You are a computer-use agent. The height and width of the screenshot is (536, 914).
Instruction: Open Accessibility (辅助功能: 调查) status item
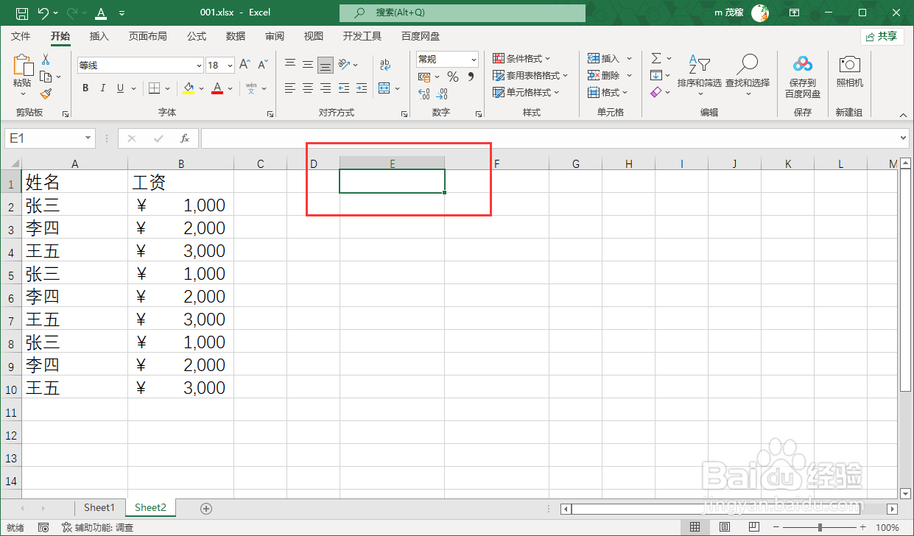(97, 527)
